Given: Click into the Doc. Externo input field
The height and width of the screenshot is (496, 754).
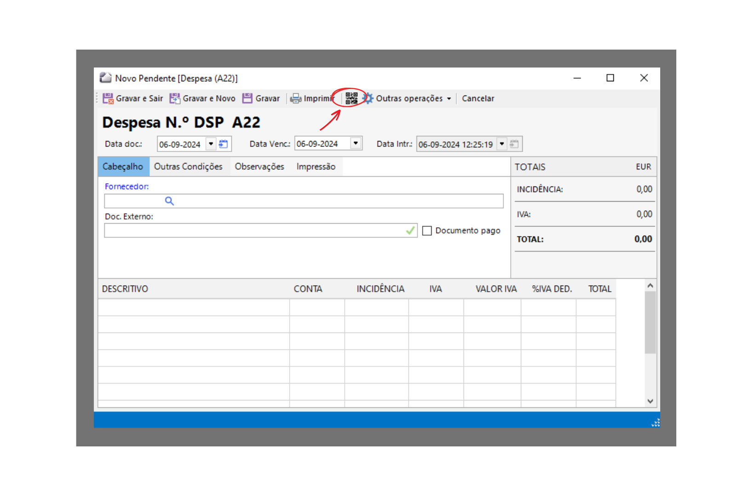Looking at the screenshot, I should pos(253,231).
